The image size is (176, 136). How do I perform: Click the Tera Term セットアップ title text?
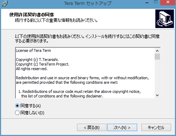(88, 3)
